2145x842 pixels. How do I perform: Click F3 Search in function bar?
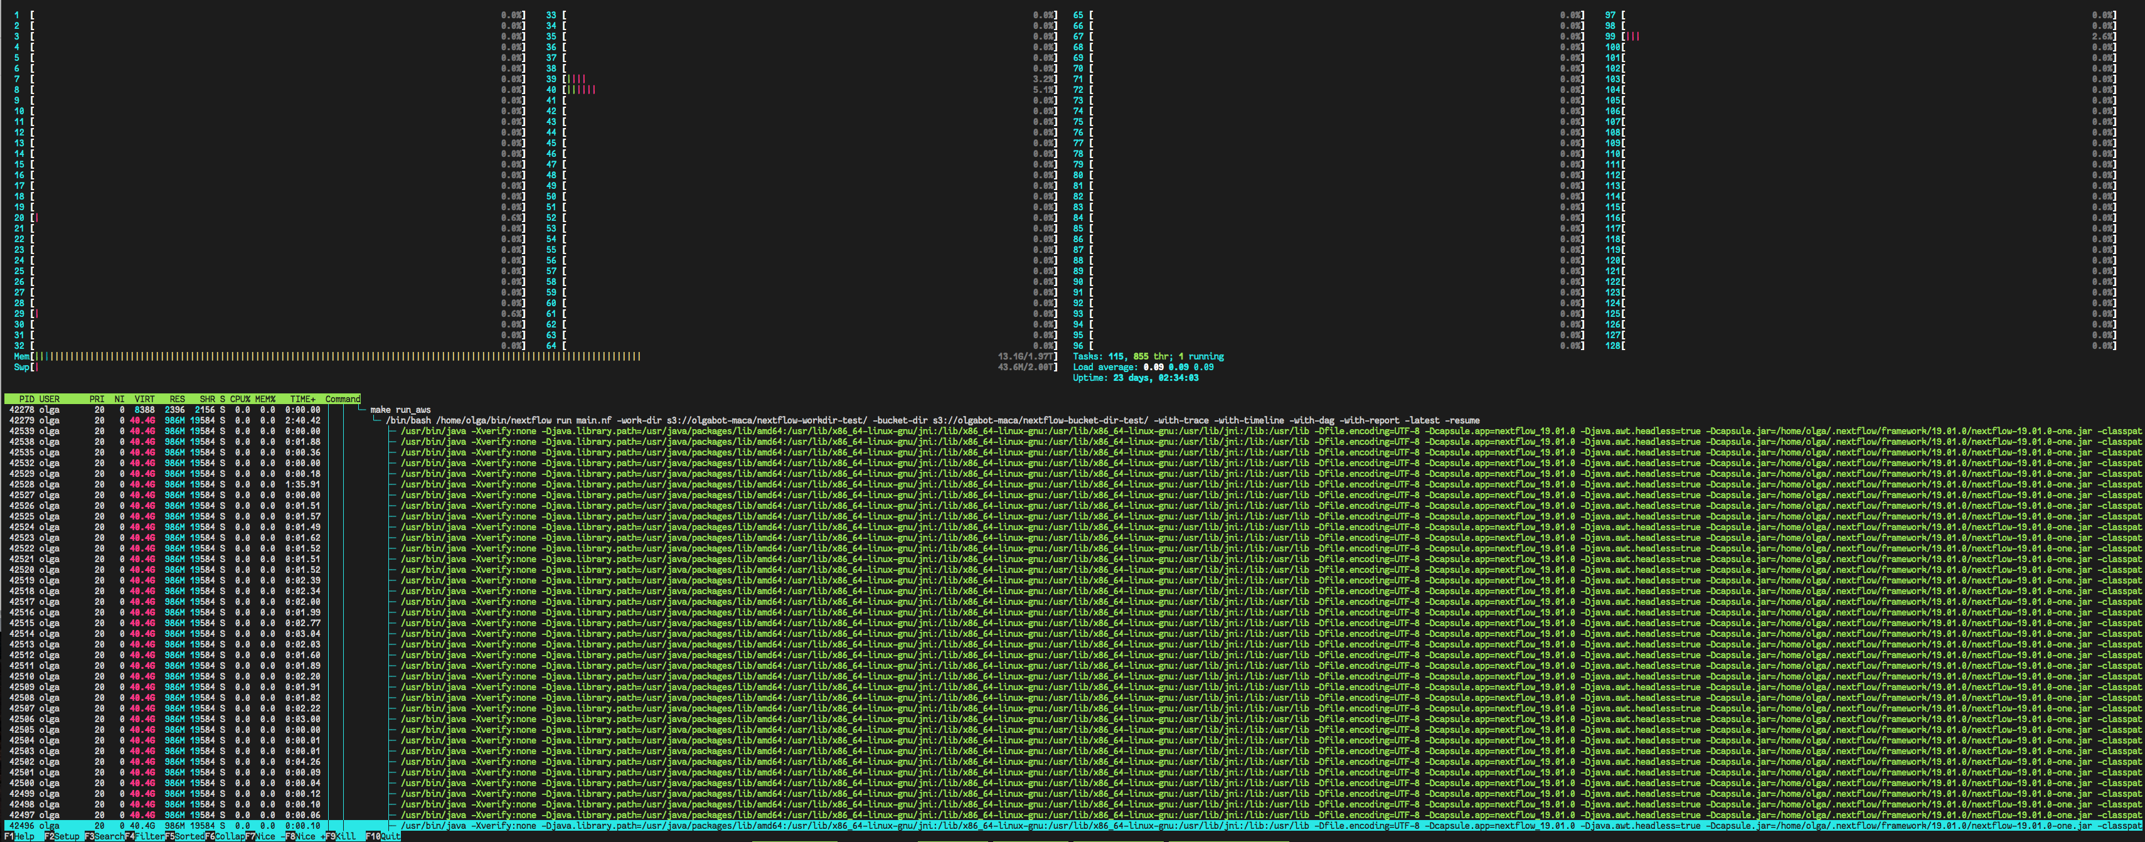(x=104, y=836)
